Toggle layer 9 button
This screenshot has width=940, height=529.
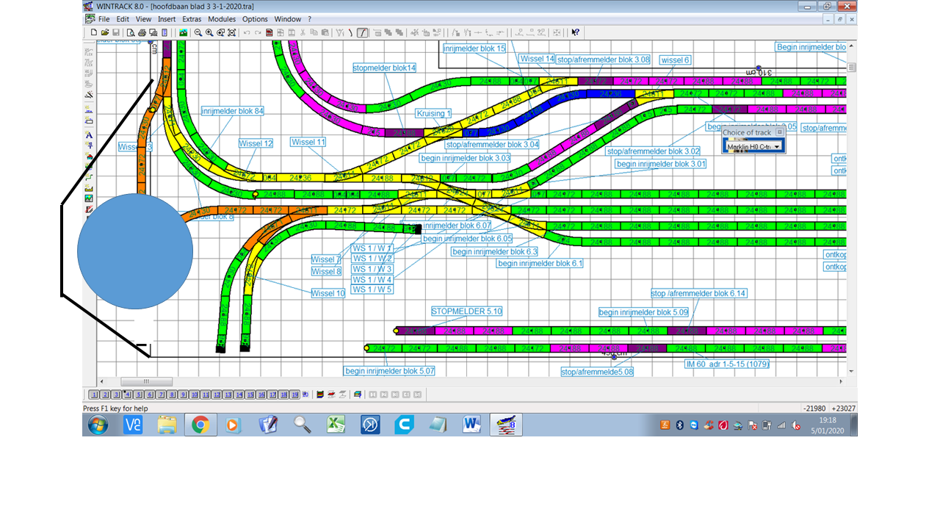pos(183,395)
